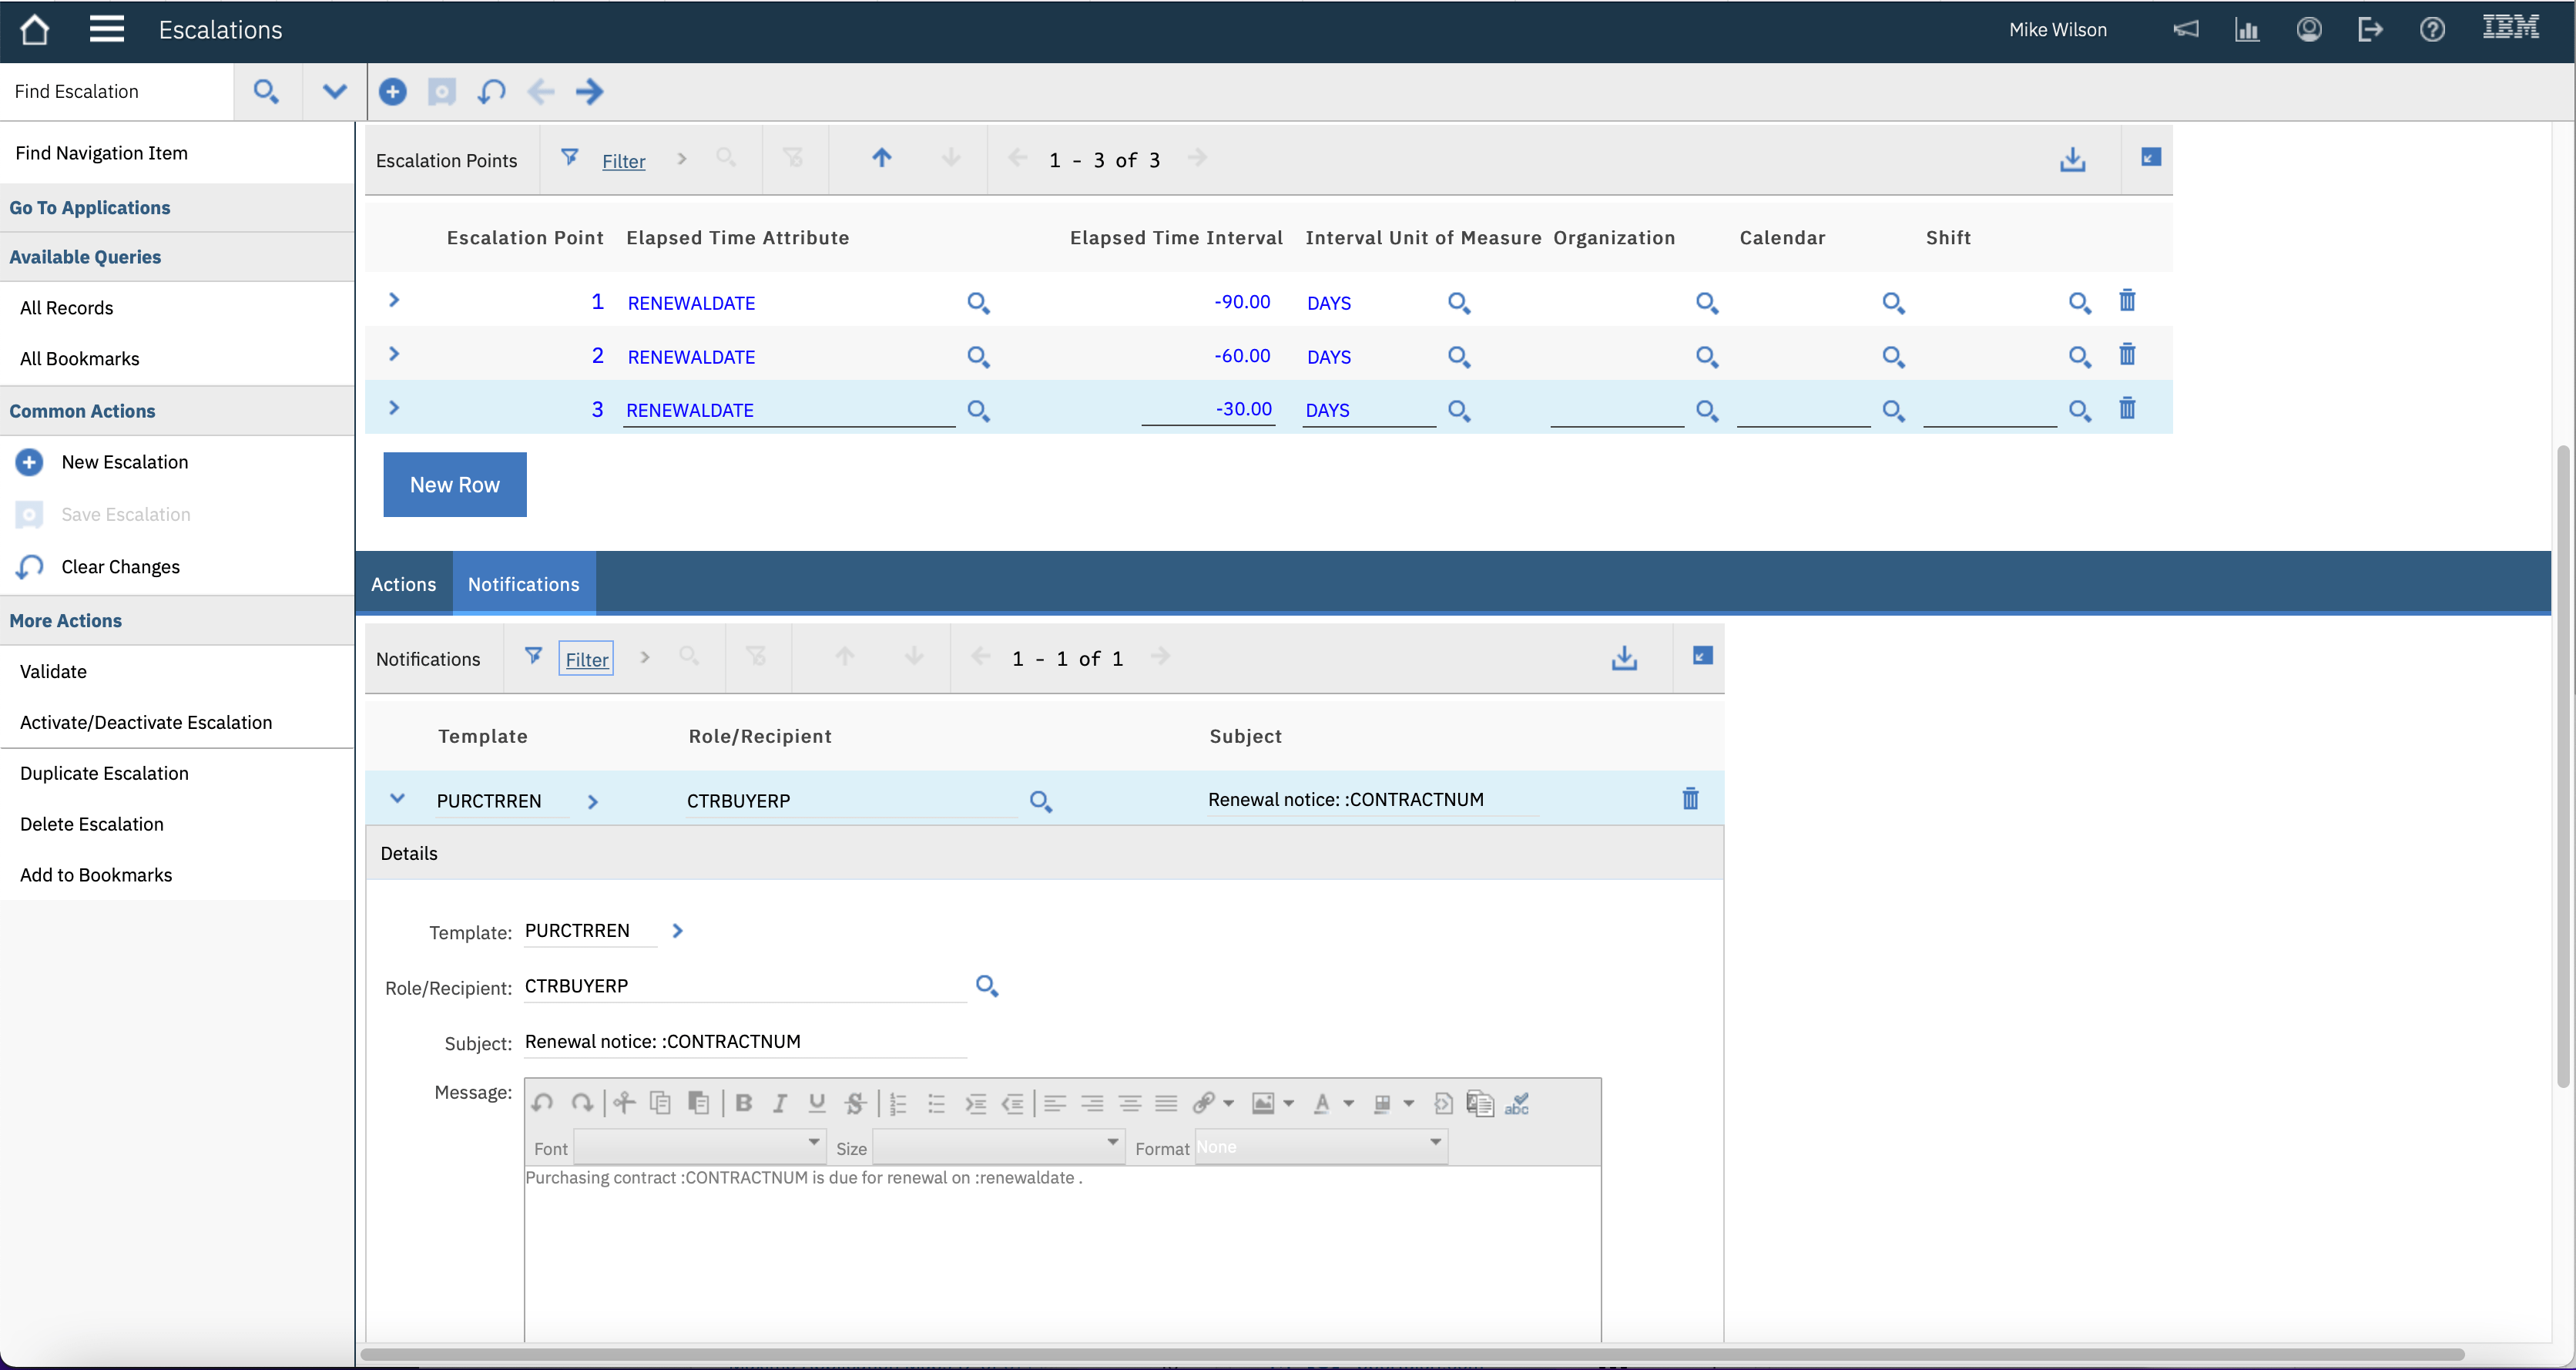Toggle underline in message editor
This screenshot has width=2576, height=1370.
click(817, 1103)
